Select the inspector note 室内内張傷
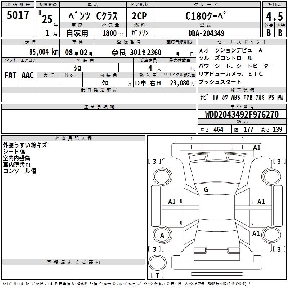This screenshot has width=288, height=288. 16,158
